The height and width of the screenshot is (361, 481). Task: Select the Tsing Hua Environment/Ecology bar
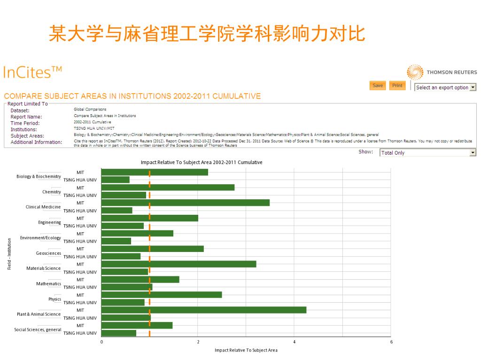click(x=116, y=241)
